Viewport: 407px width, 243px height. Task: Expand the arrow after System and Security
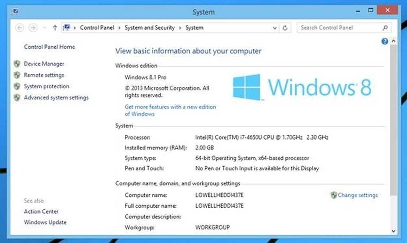coord(180,28)
